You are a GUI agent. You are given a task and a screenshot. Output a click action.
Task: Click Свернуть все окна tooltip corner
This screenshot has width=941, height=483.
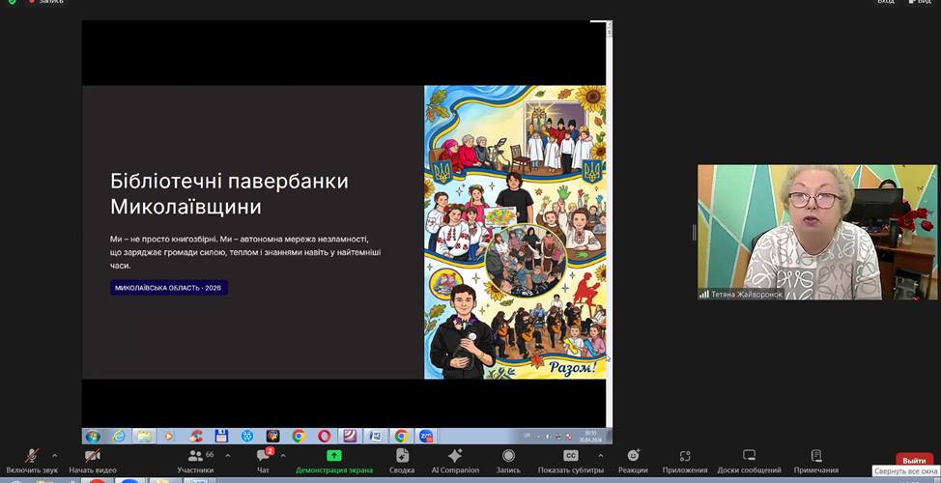906,471
